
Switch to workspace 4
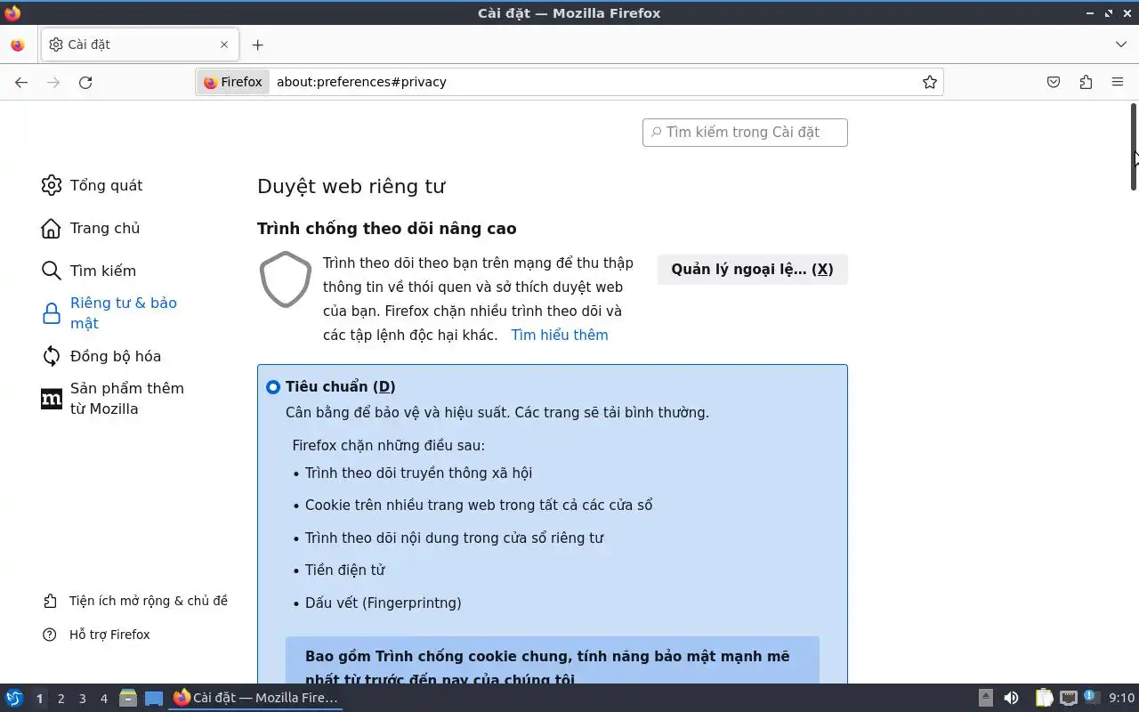[103, 699]
